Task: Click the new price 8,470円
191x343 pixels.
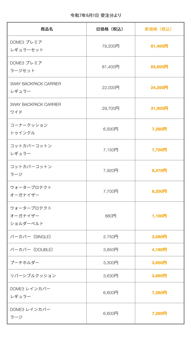Action: point(159,171)
